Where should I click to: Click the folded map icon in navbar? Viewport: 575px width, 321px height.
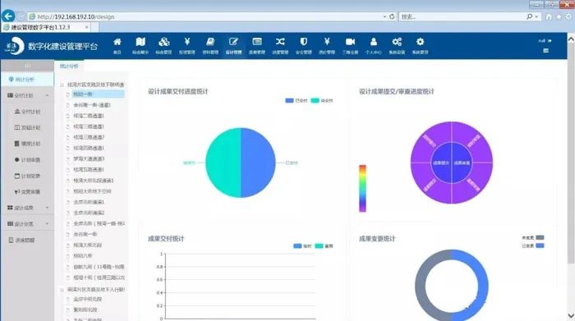coord(140,42)
